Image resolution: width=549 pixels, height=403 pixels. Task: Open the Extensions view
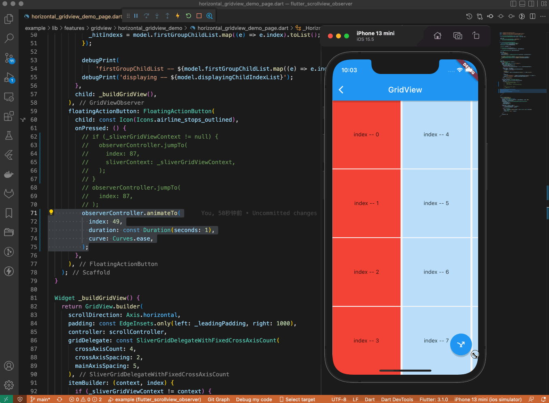(x=9, y=116)
